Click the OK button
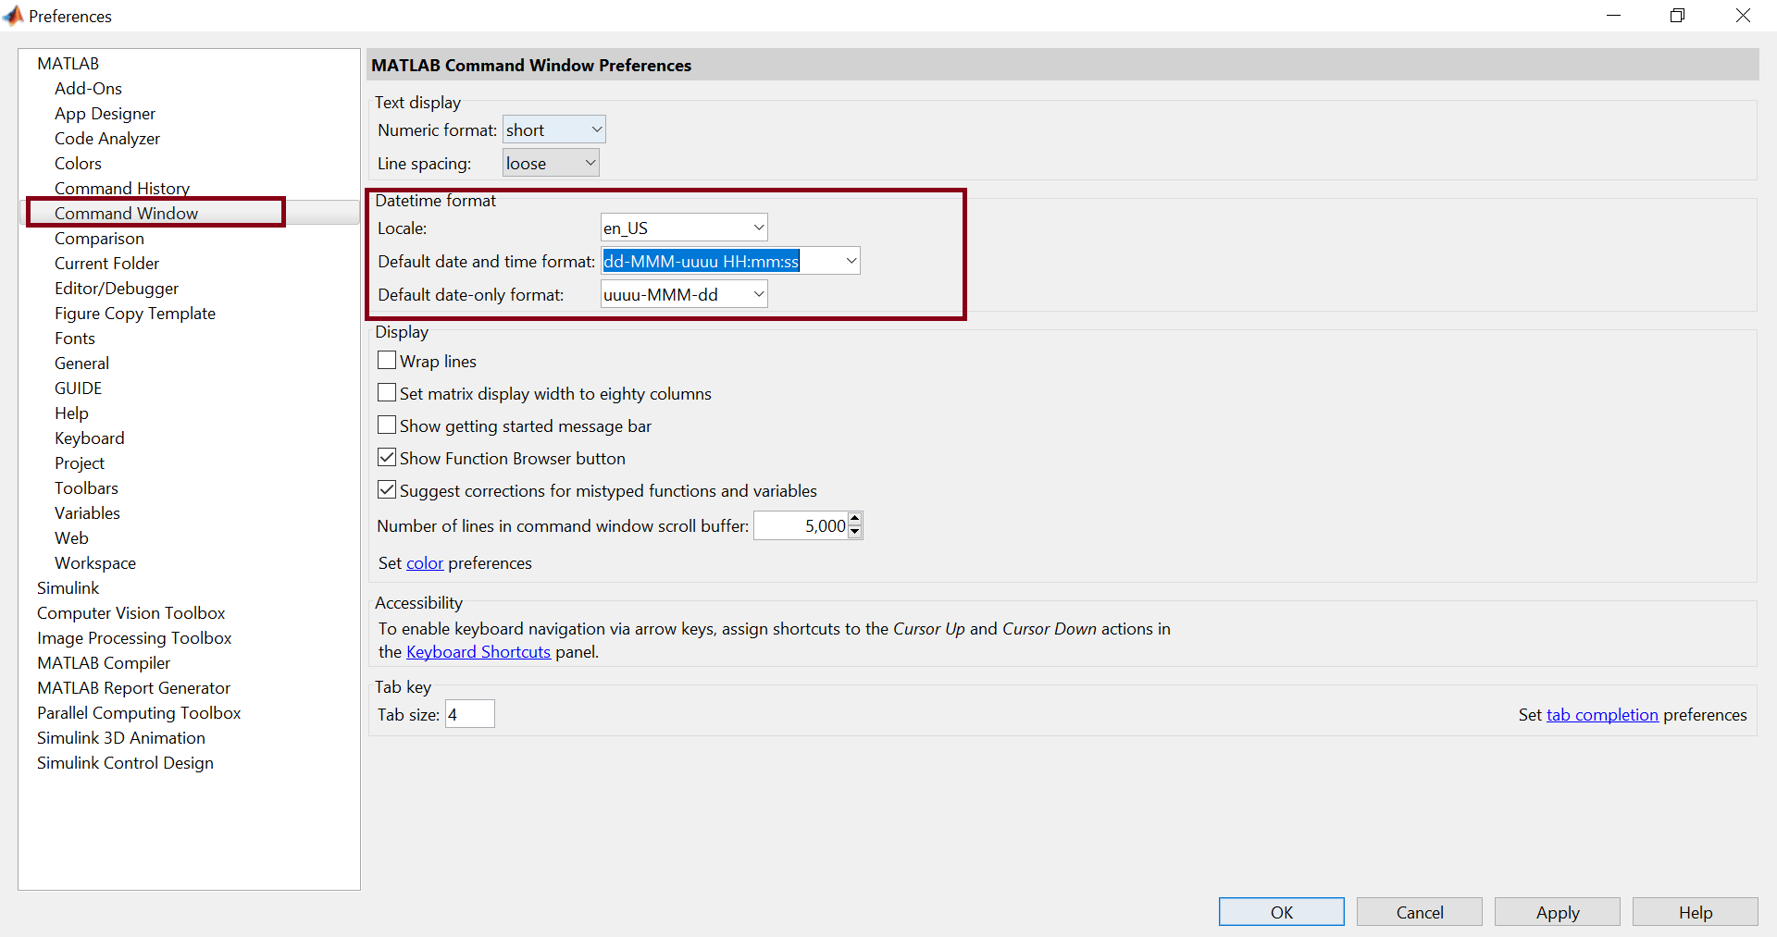 point(1281,912)
